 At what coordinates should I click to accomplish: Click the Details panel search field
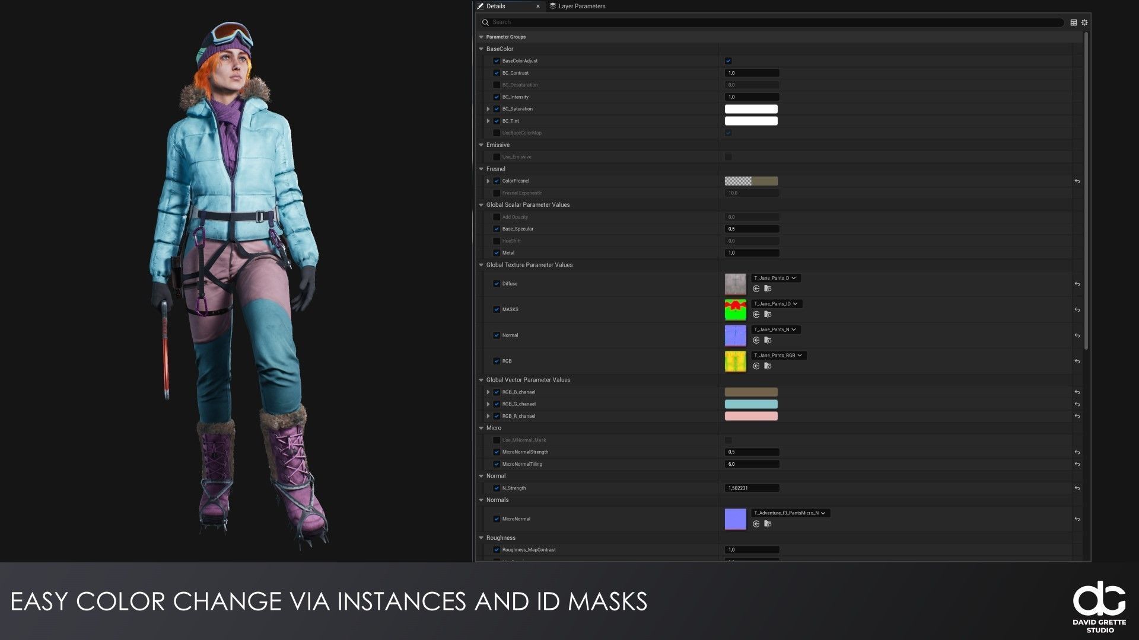[771, 22]
